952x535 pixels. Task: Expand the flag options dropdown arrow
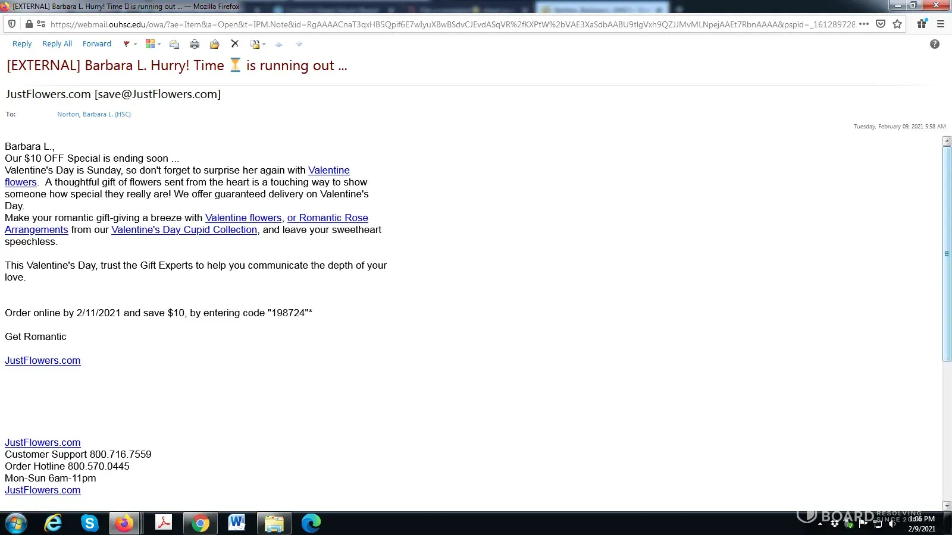(136, 44)
